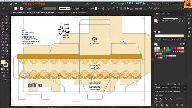Click the tint percentage value field
The height and width of the screenshot is (108, 192).
point(181,18)
